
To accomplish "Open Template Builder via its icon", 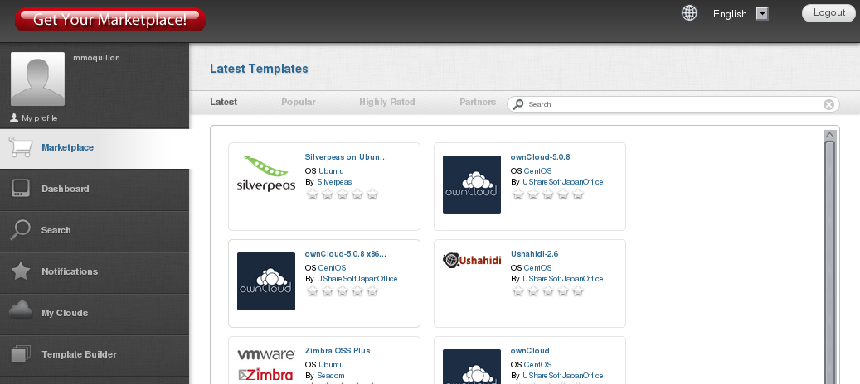I will click(x=21, y=354).
